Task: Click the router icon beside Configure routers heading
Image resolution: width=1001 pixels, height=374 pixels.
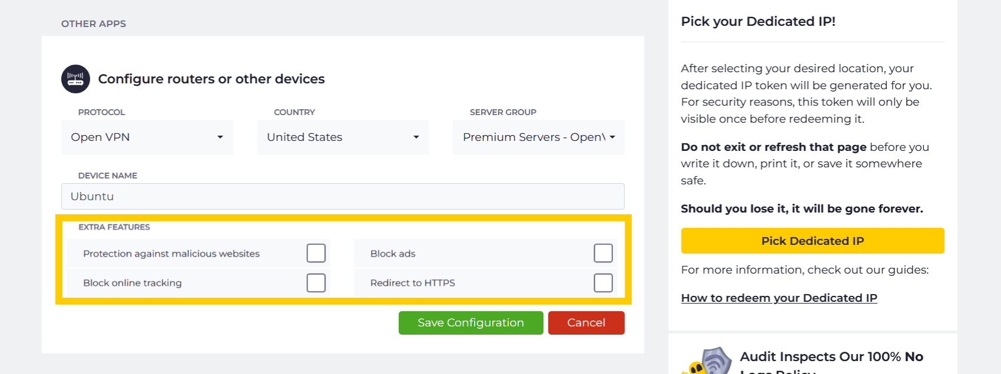Action: coord(75,79)
